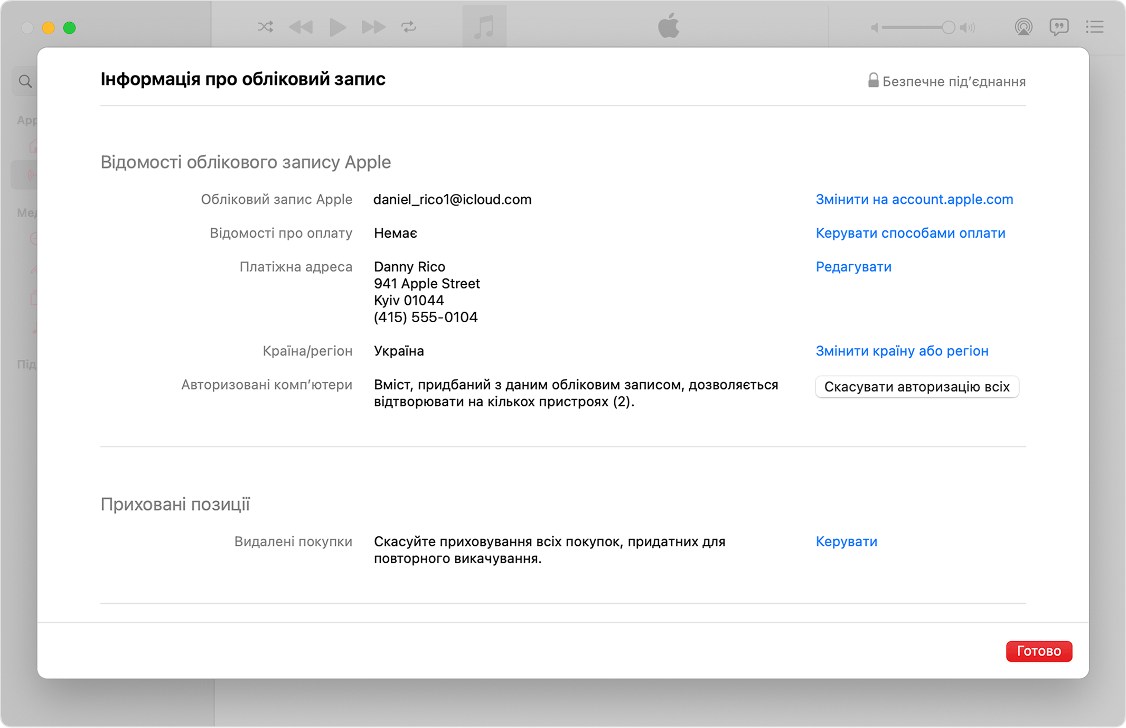This screenshot has width=1126, height=728.
Task: Click the heading 'Інформація про обліковий запис'
Action: click(x=243, y=79)
